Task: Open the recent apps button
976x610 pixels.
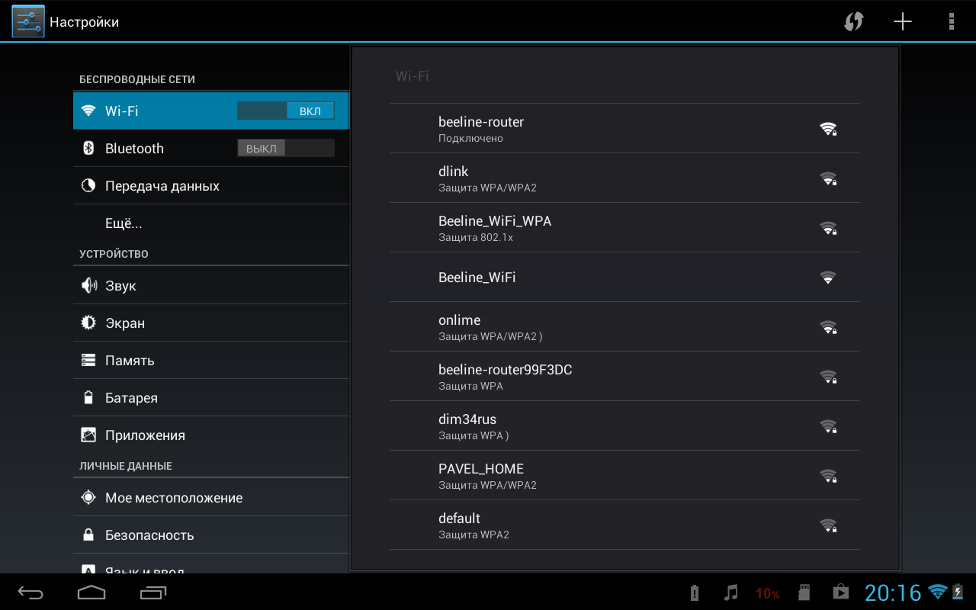Action: [153, 592]
